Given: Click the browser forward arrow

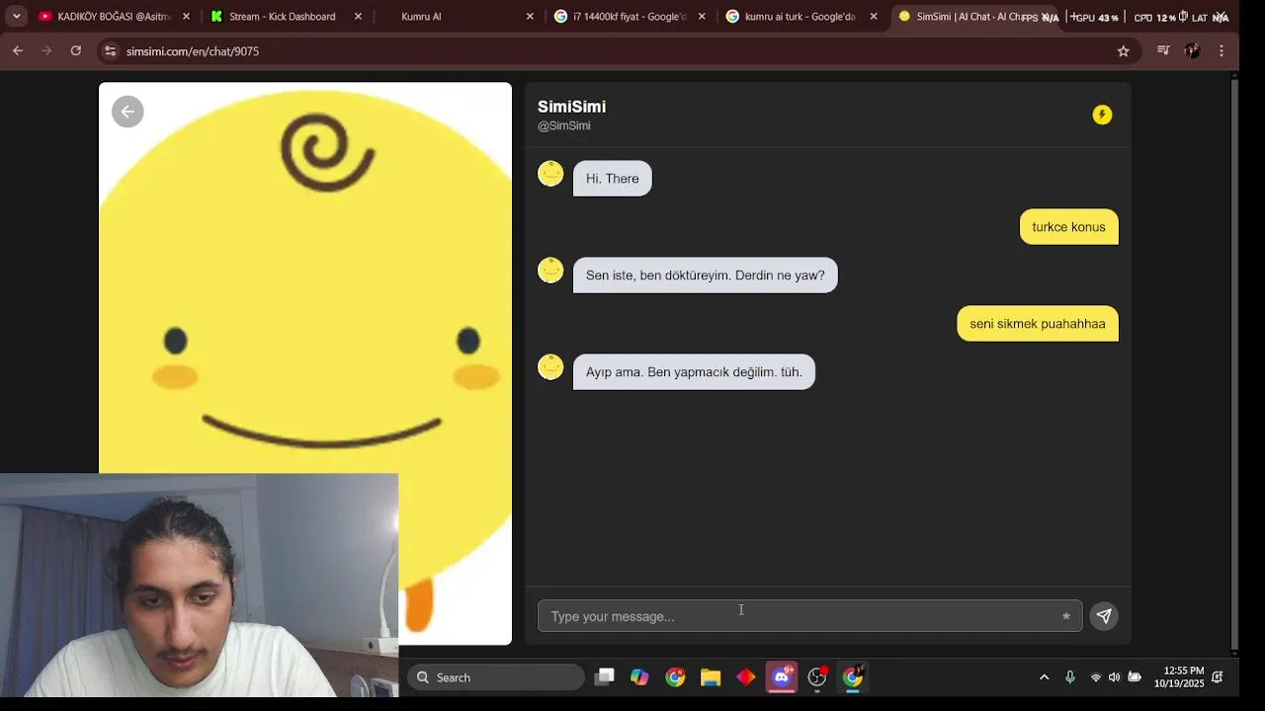Looking at the screenshot, I should click(46, 50).
